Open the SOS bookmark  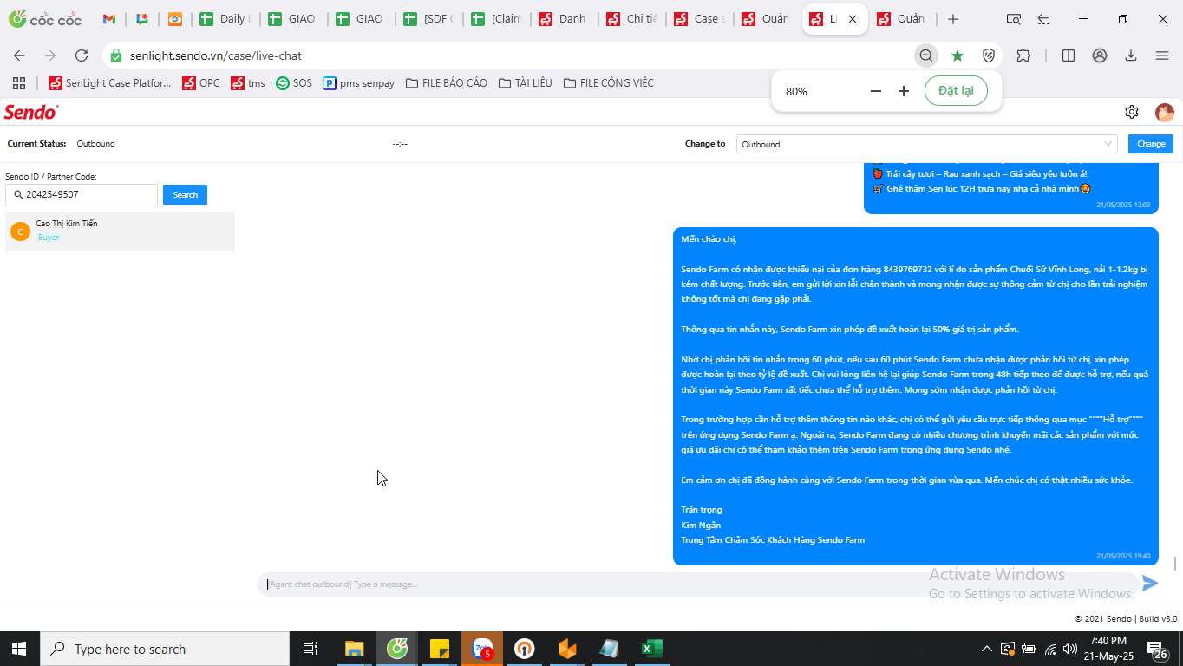294,83
